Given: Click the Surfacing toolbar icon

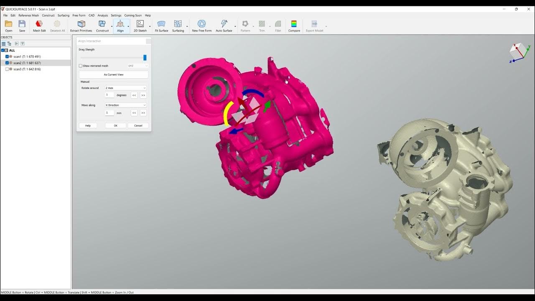Looking at the screenshot, I should pos(178,24).
